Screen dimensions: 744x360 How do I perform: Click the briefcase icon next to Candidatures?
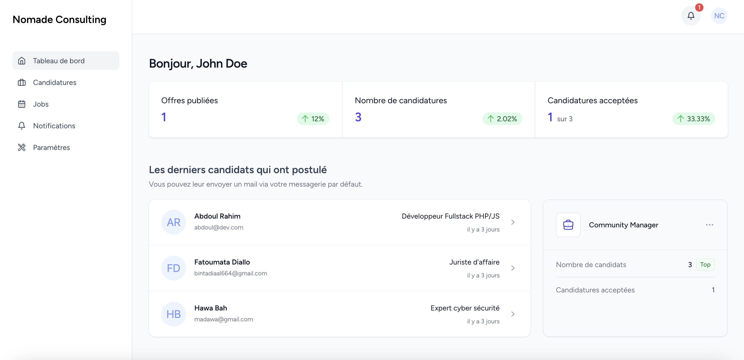pyautogui.click(x=22, y=83)
